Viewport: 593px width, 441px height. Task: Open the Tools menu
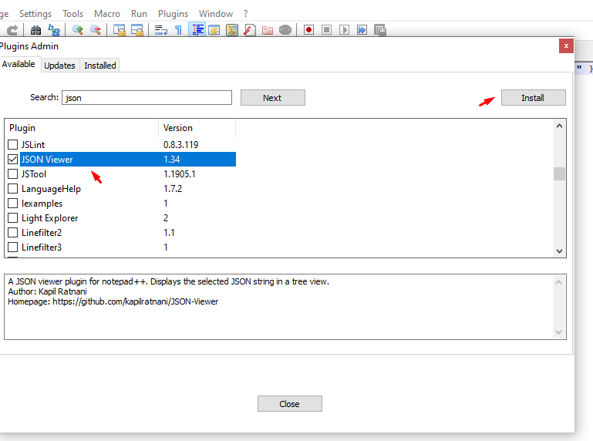(72, 14)
